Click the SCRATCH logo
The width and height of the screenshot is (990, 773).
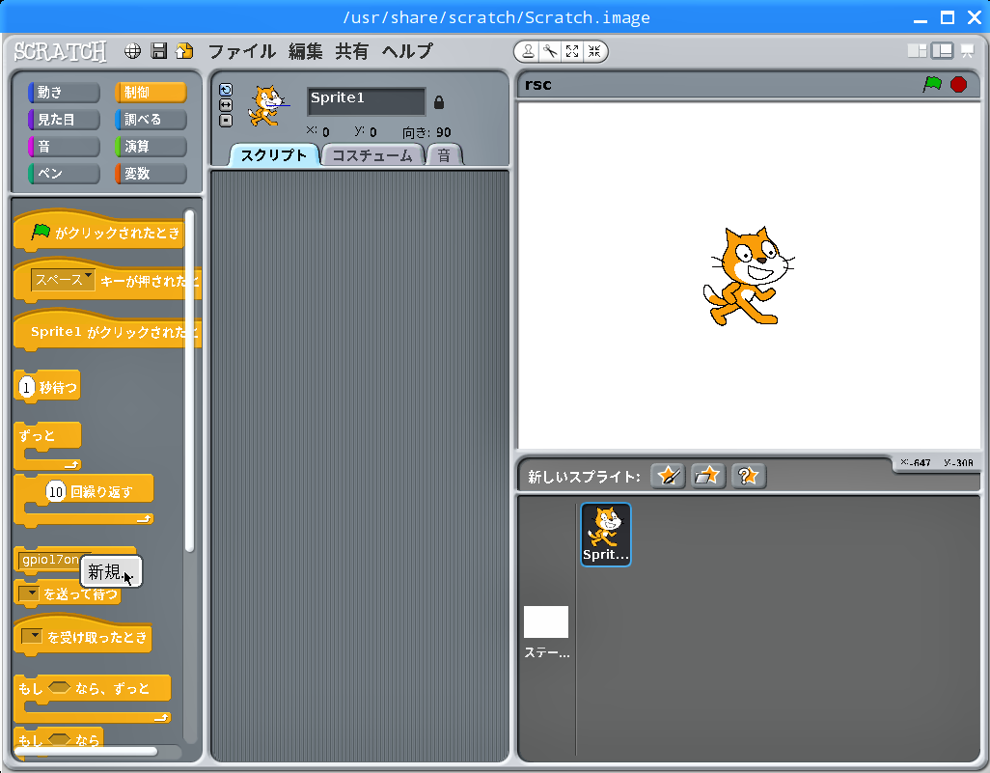[x=61, y=51]
